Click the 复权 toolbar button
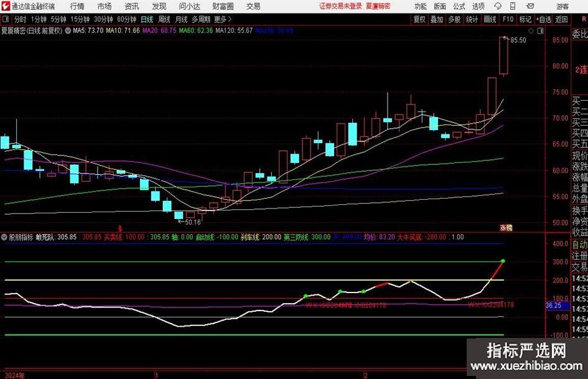The image size is (588, 379). click(x=419, y=19)
